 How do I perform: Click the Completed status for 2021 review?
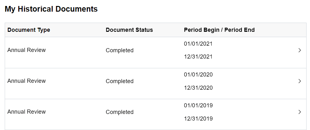point(120,50)
